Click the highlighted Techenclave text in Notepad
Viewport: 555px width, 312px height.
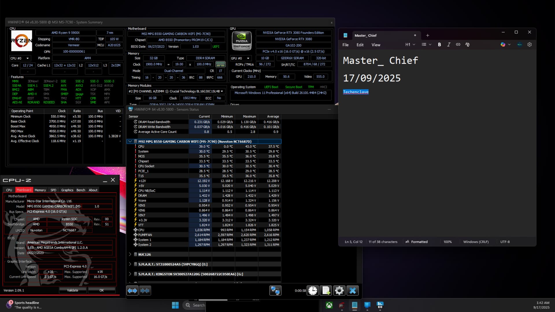point(356,92)
